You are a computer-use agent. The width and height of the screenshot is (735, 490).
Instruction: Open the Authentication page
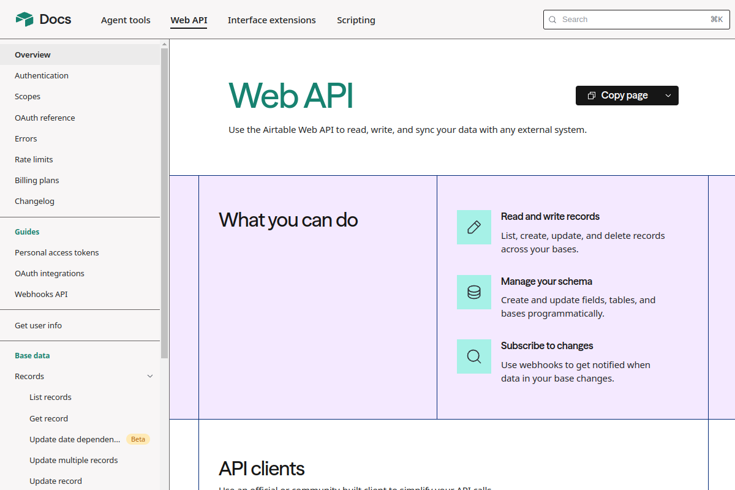(80, 75)
